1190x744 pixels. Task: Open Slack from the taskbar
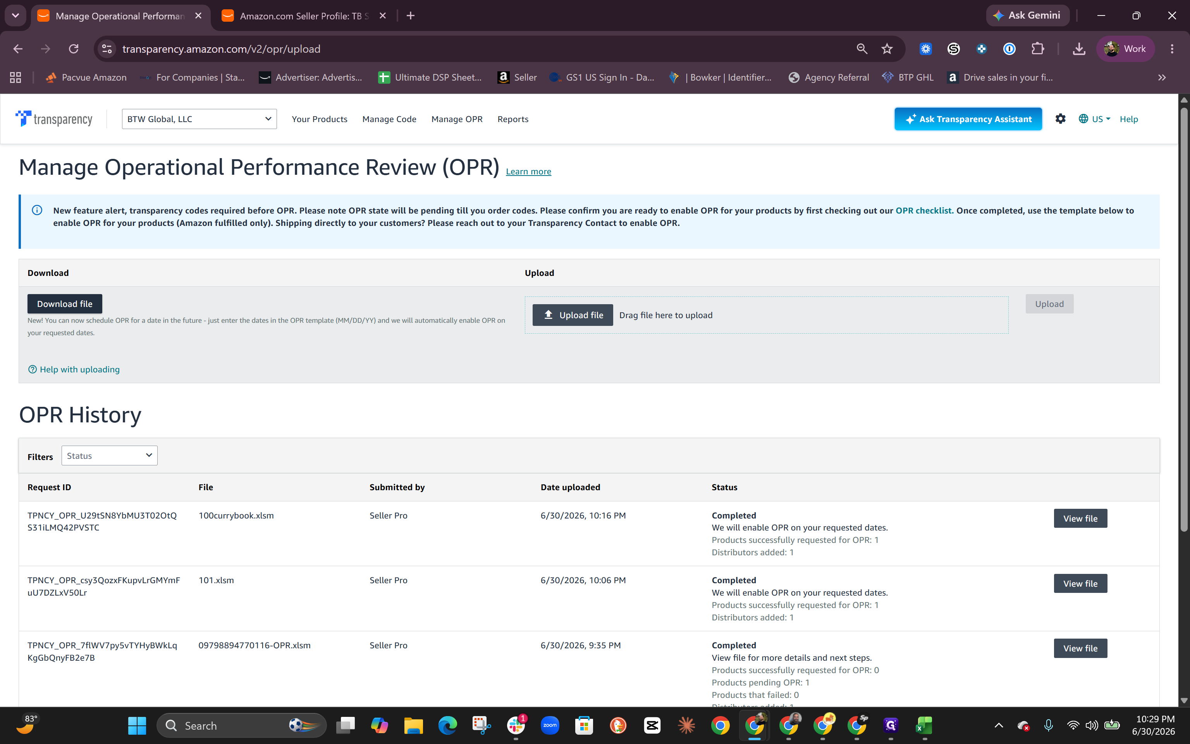pos(515,725)
